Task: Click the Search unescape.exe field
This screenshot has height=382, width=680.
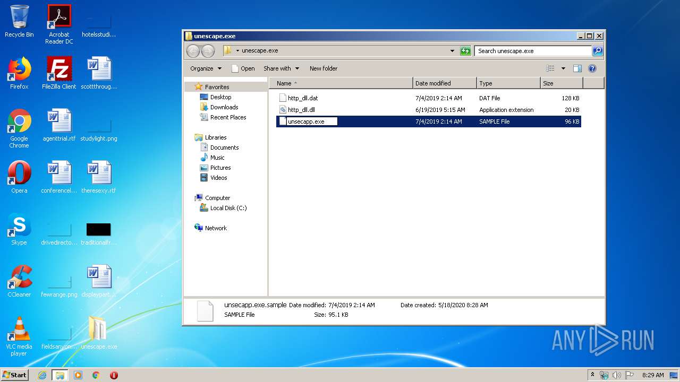Action: coord(533,51)
